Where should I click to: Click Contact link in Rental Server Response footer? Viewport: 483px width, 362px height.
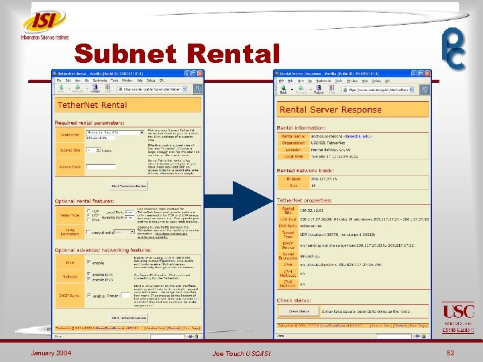[400, 325]
